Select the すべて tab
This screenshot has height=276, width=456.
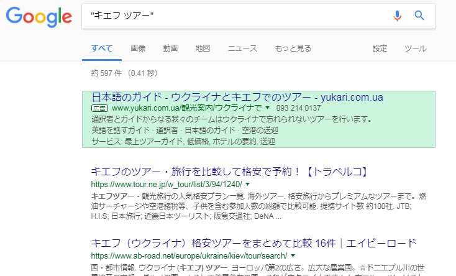(x=102, y=48)
